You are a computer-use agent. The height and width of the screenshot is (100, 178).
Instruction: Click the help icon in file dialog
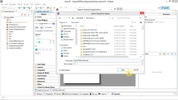tap(141, 22)
